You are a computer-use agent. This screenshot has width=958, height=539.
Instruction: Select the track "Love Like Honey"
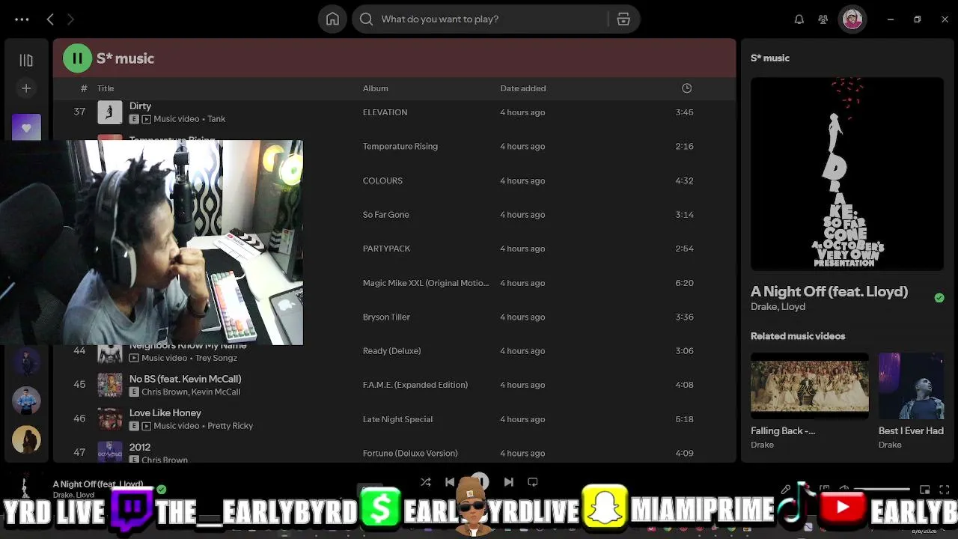(x=165, y=412)
